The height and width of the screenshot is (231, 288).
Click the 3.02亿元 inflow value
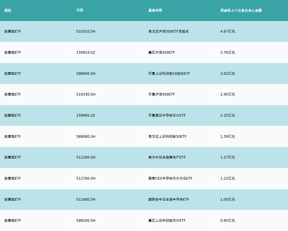pyautogui.click(x=228, y=74)
